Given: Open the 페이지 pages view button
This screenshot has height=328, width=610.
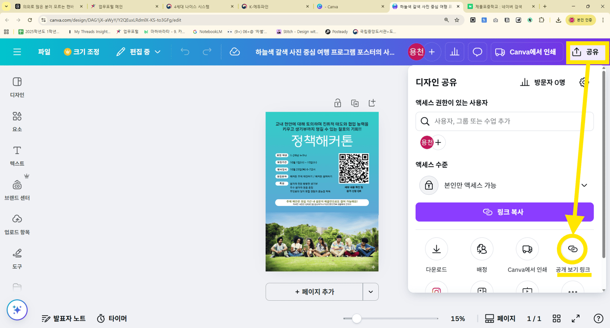Looking at the screenshot, I should 500,319.
